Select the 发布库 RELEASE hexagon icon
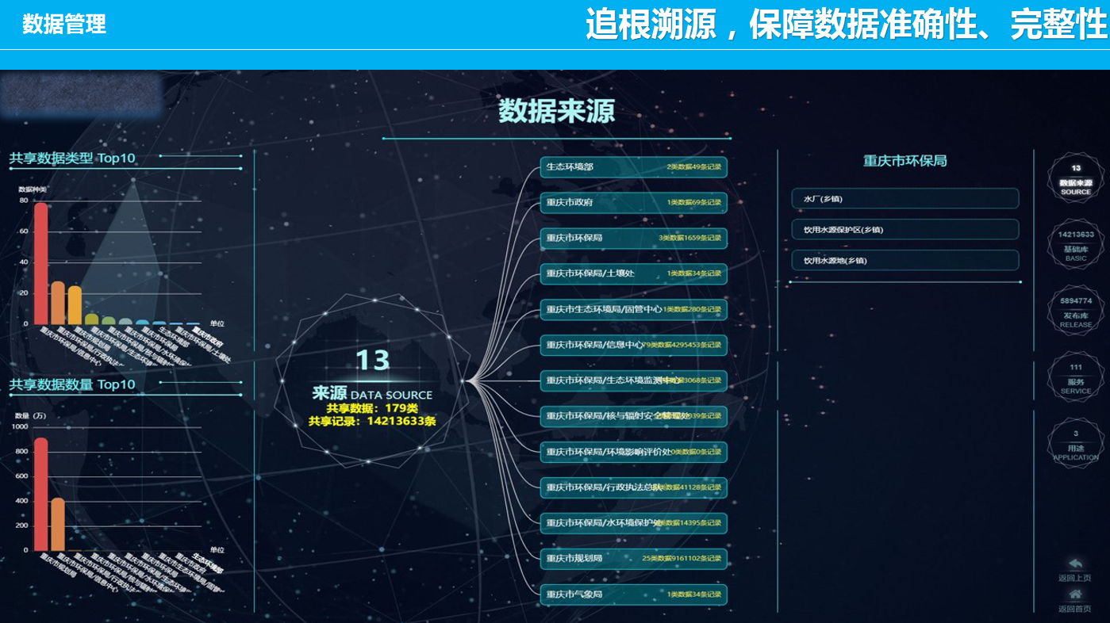1110x623 pixels. coord(1075,311)
